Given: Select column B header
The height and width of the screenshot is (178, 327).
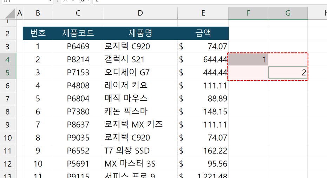Looking at the screenshot, I should click(x=38, y=13).
